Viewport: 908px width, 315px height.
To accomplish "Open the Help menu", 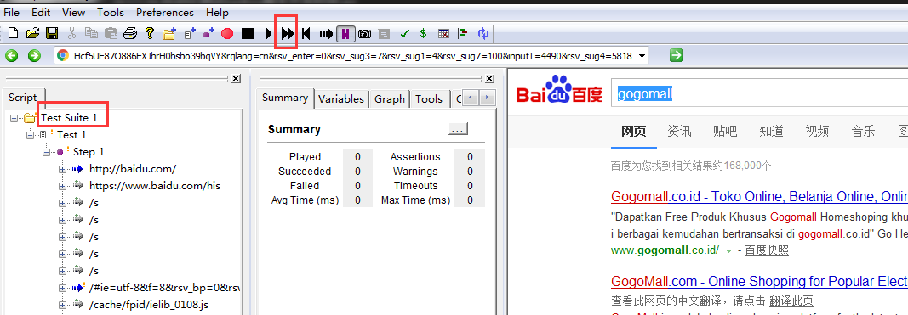I will pyautogui.click(x=217, y=12).
